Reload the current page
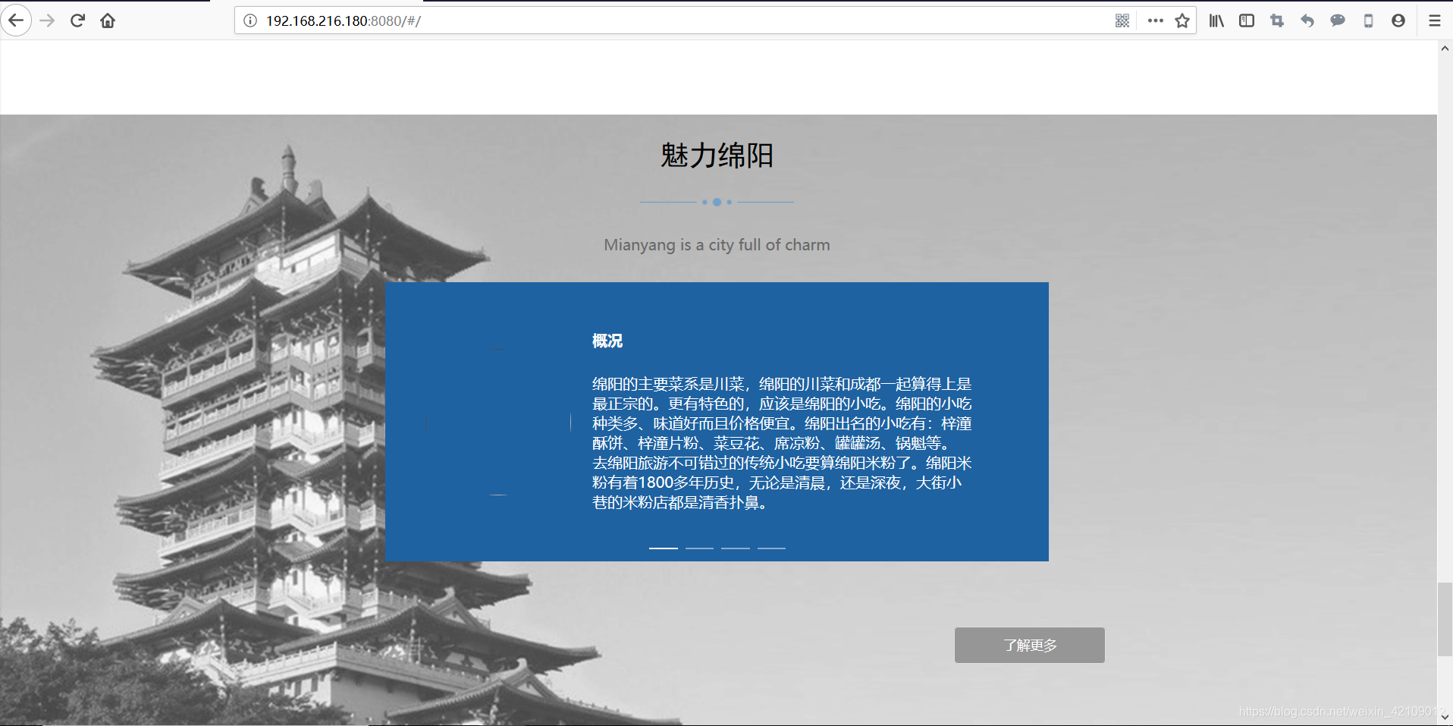This screenshot has width=1453, height=726. pos(77,20)
